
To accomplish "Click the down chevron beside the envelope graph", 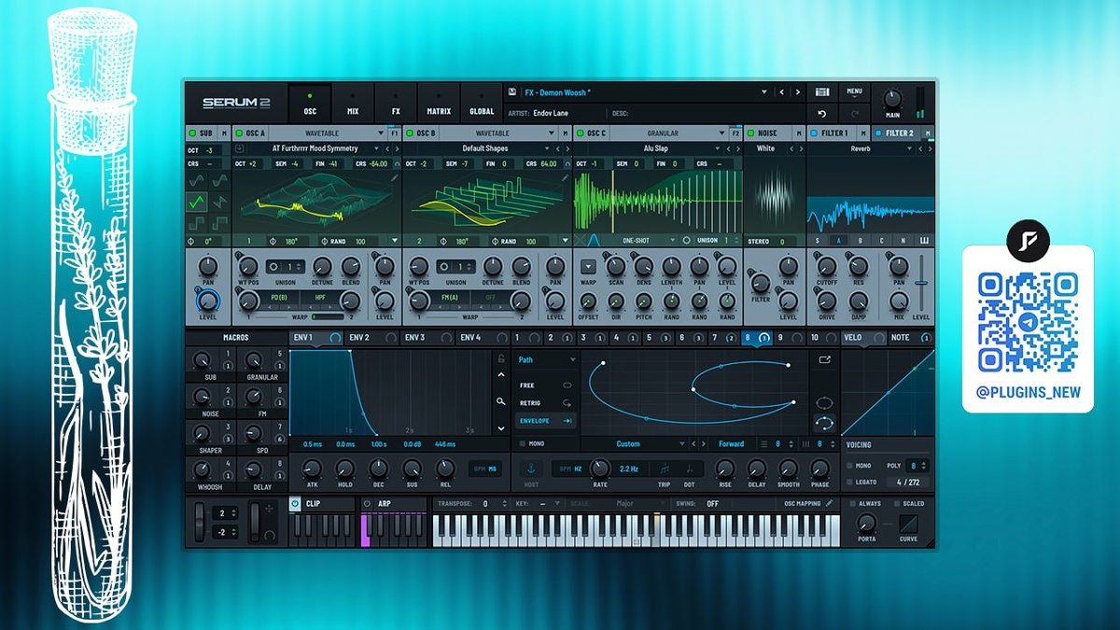I will pyautogui.click(x=501, y=427).
